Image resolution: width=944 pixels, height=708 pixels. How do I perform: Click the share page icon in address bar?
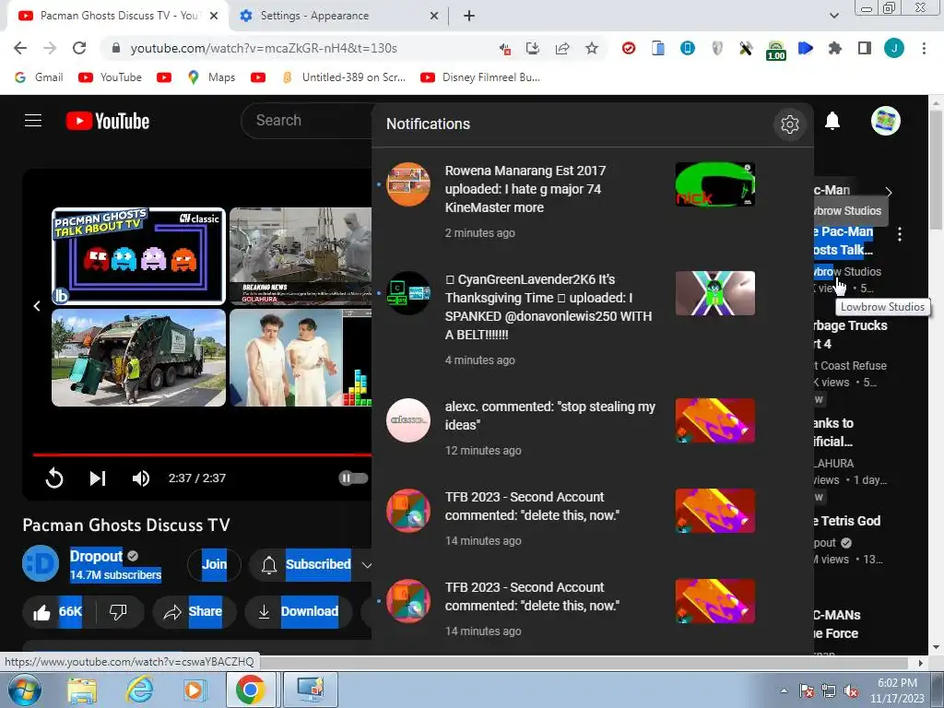[562, 48]
